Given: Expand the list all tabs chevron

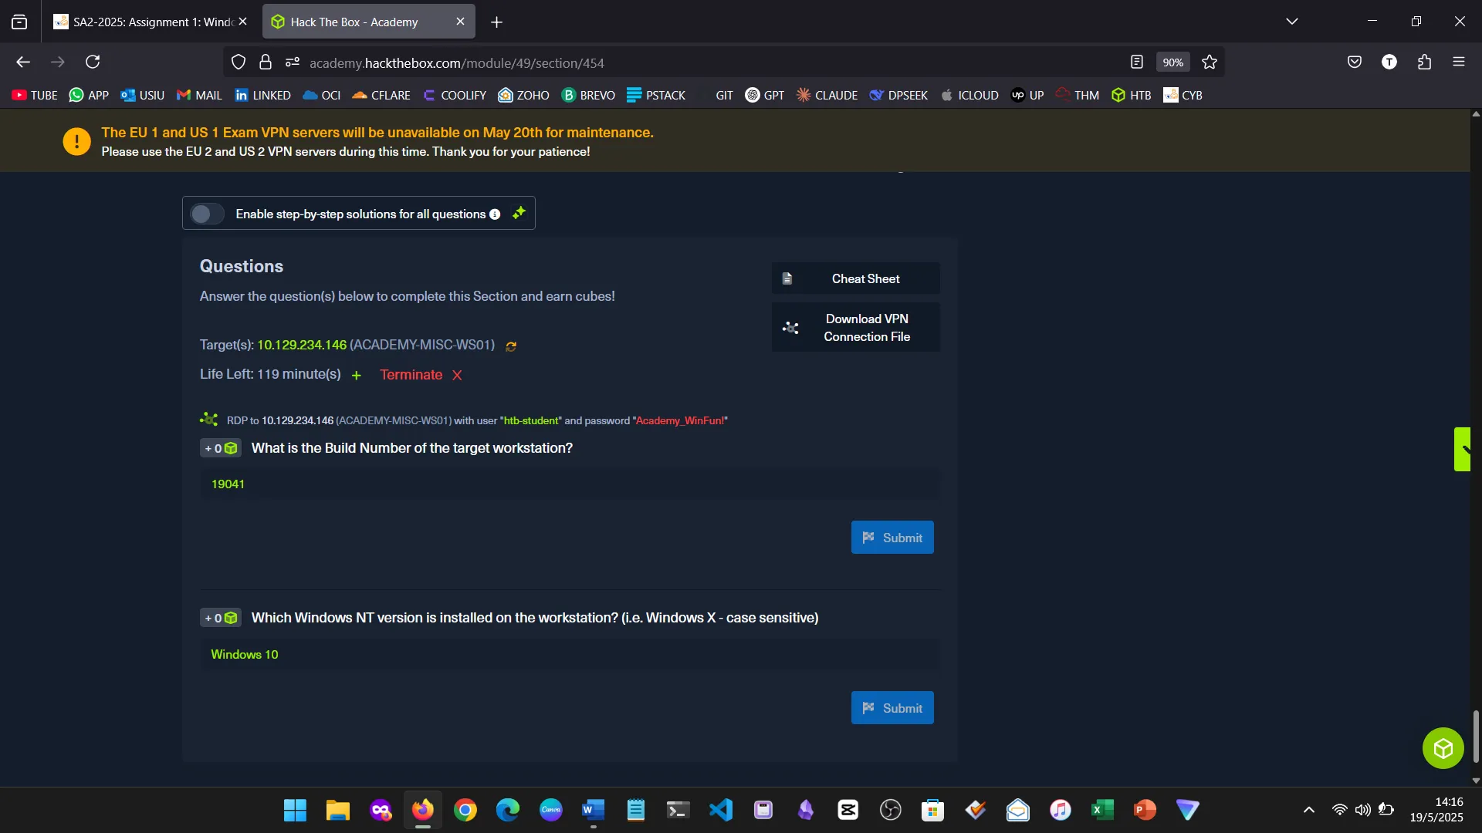Looking at the screenshot, I should tap(1292, 22).
